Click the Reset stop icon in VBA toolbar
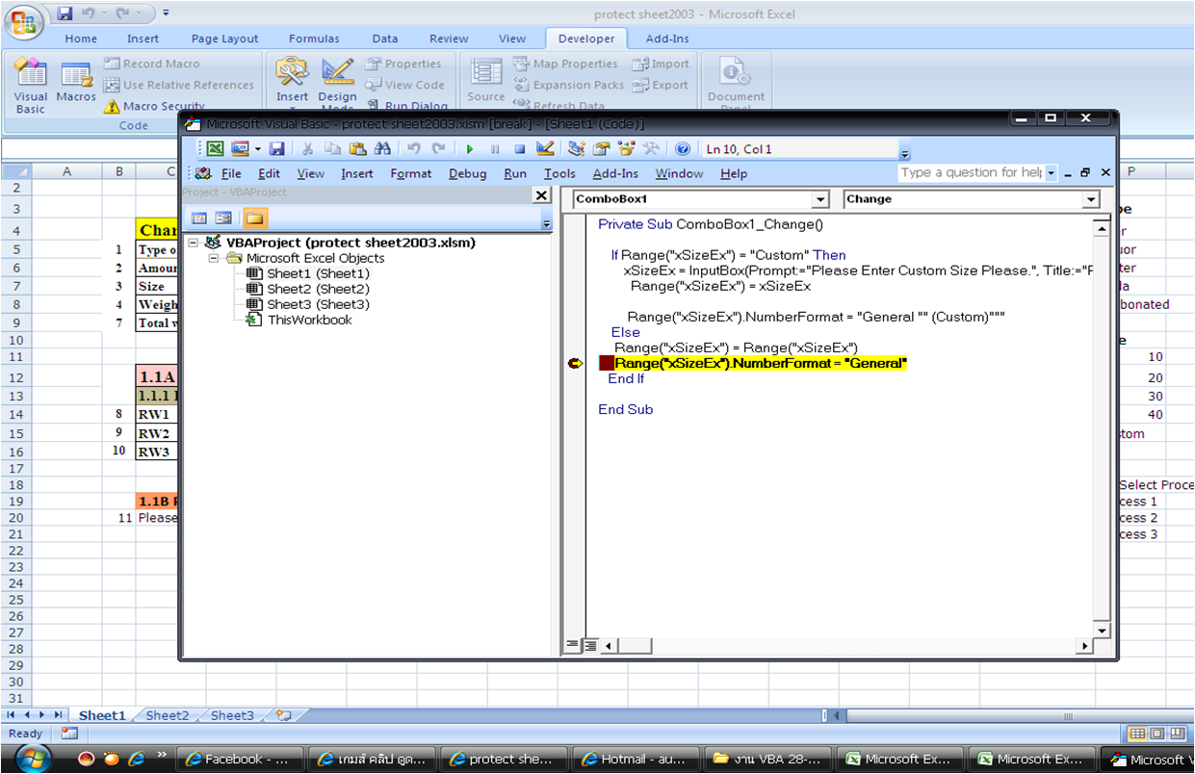This screenshot has height=774, width=1195. (x=520, y=149)
